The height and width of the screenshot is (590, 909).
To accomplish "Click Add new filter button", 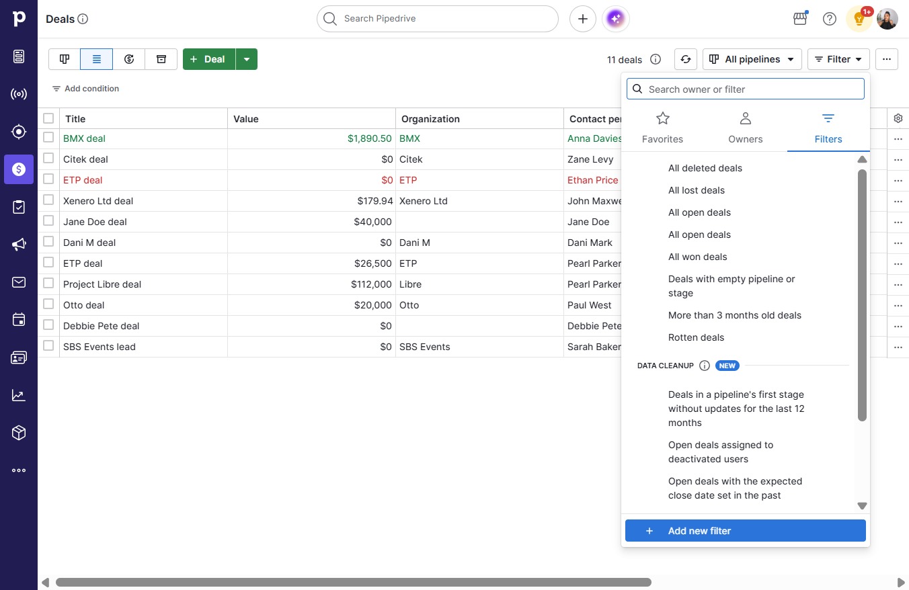I will coord(746,531).
